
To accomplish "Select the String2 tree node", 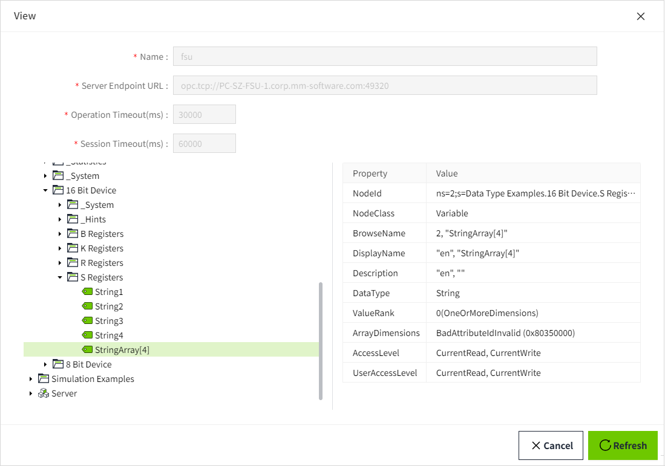I will coord(109,306).
